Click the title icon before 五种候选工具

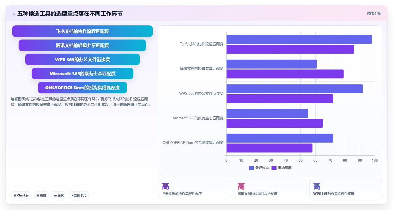(x=13, y=14)
